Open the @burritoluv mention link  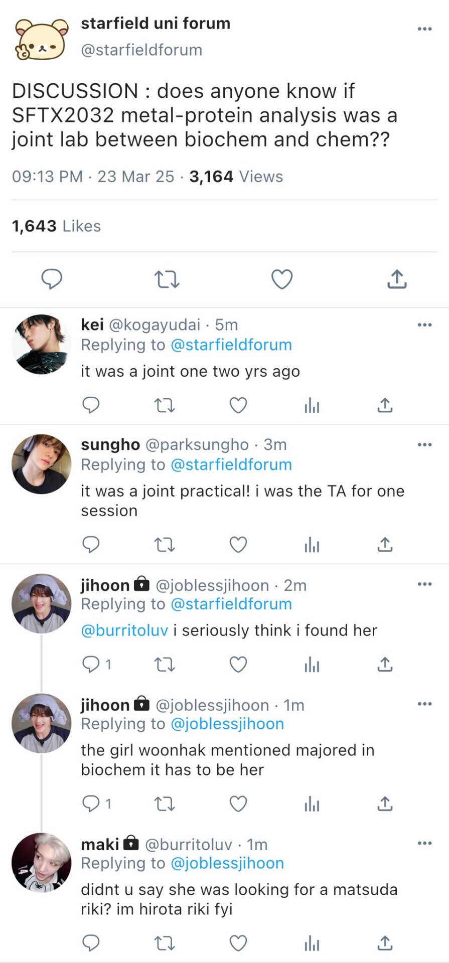click(124, 630)
